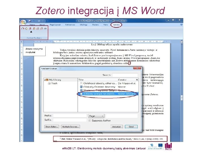The height and width of the screenshot is (153, 204).
Task: Click the Search field in citation dialog
Action: pyautogui.click(x=125, y=75)
